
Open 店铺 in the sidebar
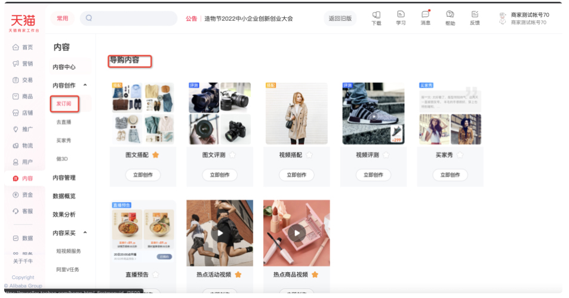click(23, 113)
